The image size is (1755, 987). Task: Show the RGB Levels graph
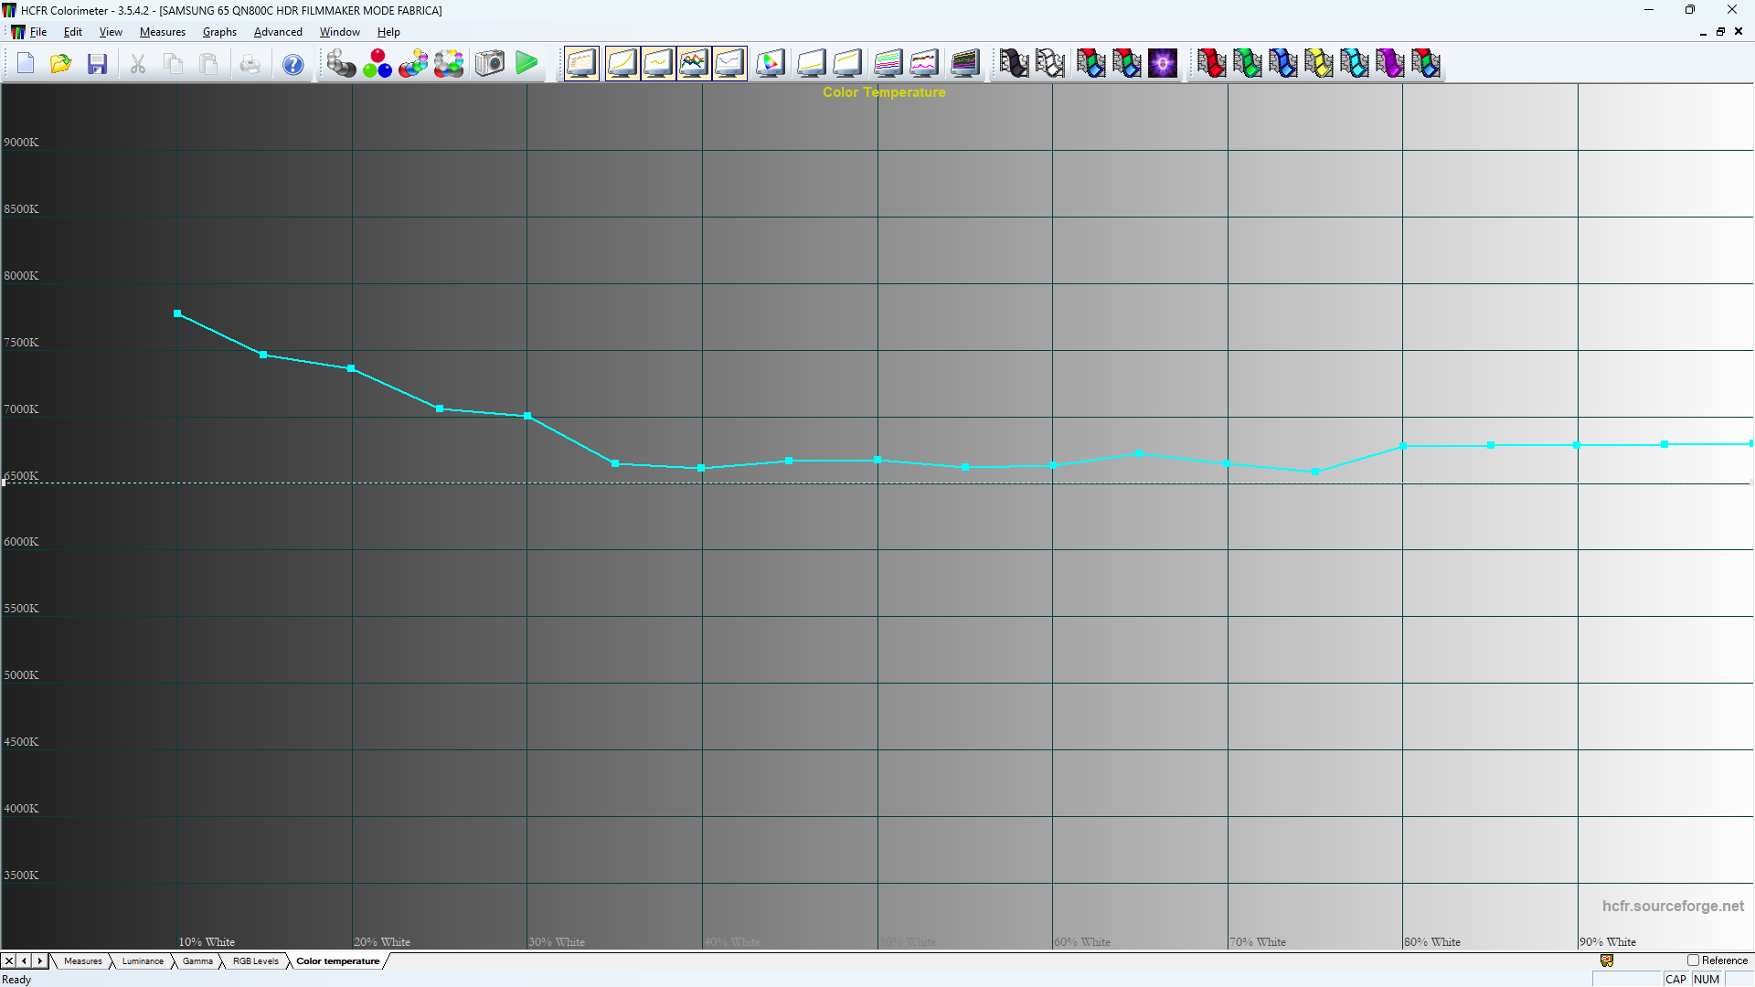pyautogui.click(x=694, y=63)
